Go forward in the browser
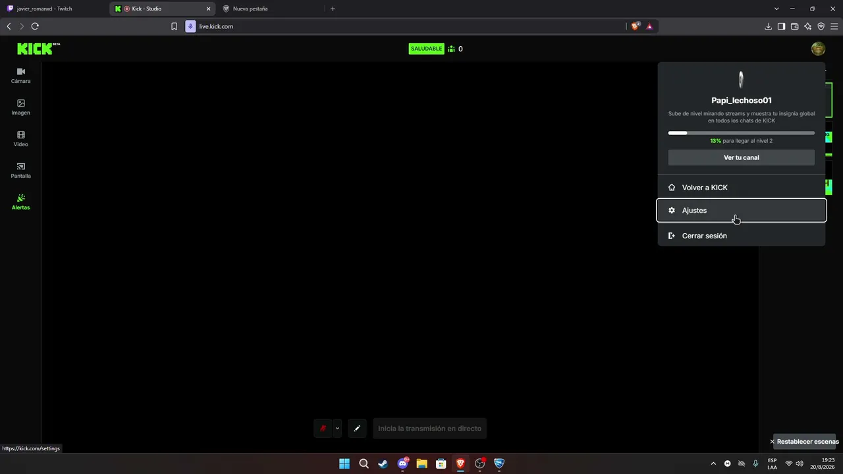Image resolution: width=843 pixels, height=474 pixels. click(x=22, y=26)
